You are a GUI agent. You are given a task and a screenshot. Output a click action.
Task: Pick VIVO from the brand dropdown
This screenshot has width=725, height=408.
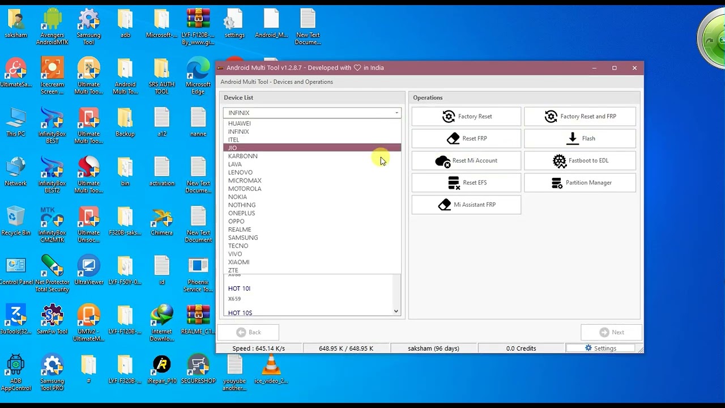pyautogui.click(x=312, y=254)
